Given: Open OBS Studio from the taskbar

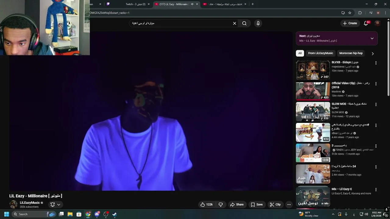Looking at the screenshot, I should point(106,214).
